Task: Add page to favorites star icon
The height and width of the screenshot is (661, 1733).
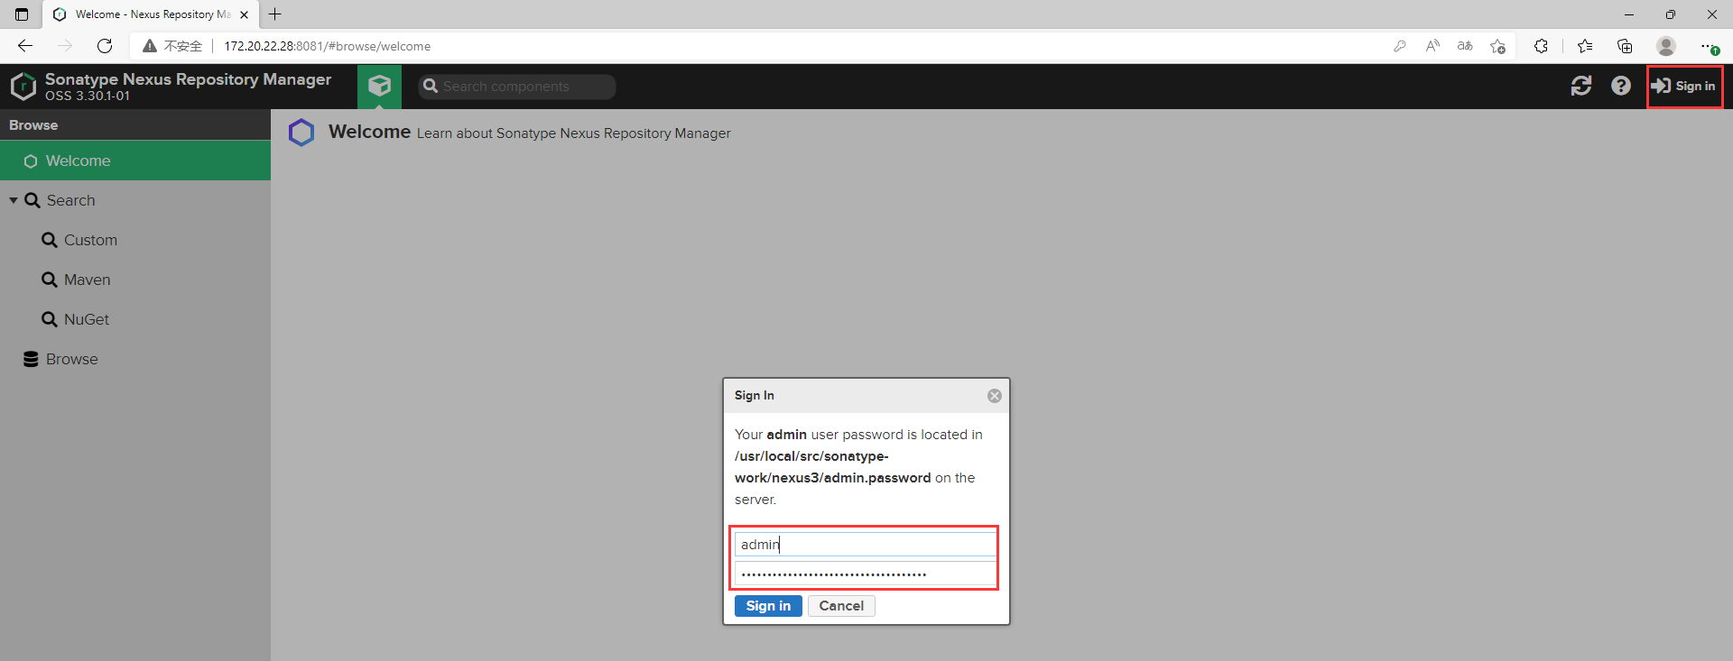Action: coord(1498,46)
